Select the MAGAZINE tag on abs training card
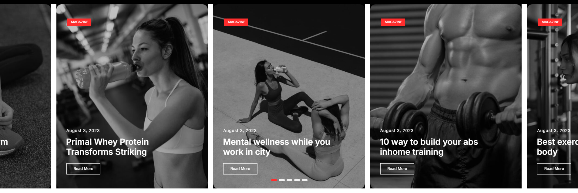Viewport: 578px width, 193px height. [393, 22]
